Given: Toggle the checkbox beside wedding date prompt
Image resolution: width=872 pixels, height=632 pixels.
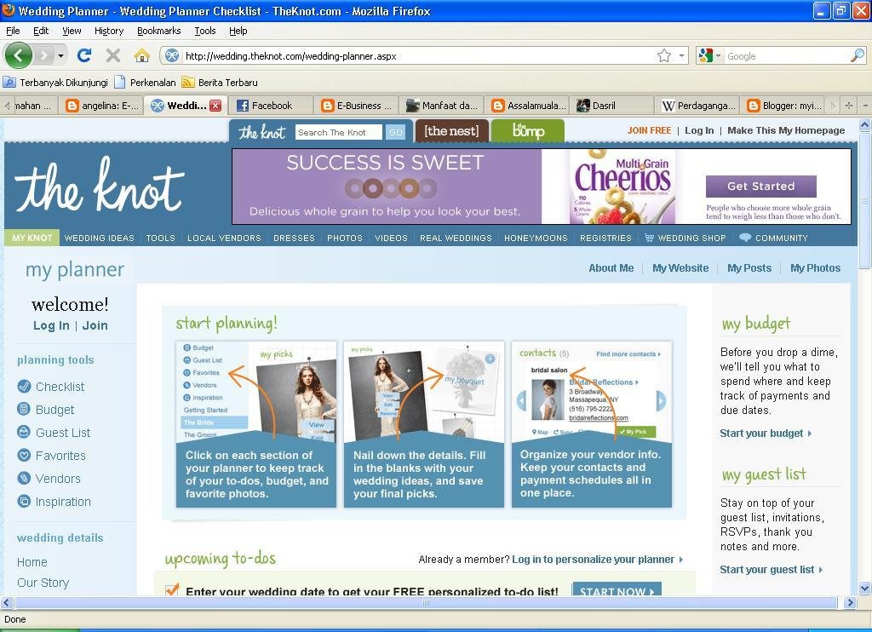Looking at the screenshot, I should (172, 590).
